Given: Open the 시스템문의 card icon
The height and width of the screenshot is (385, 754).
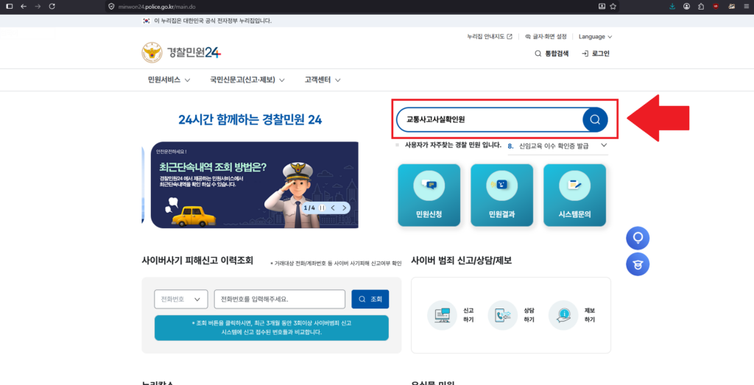Looking at the screenshot, I should click(574, 185).
